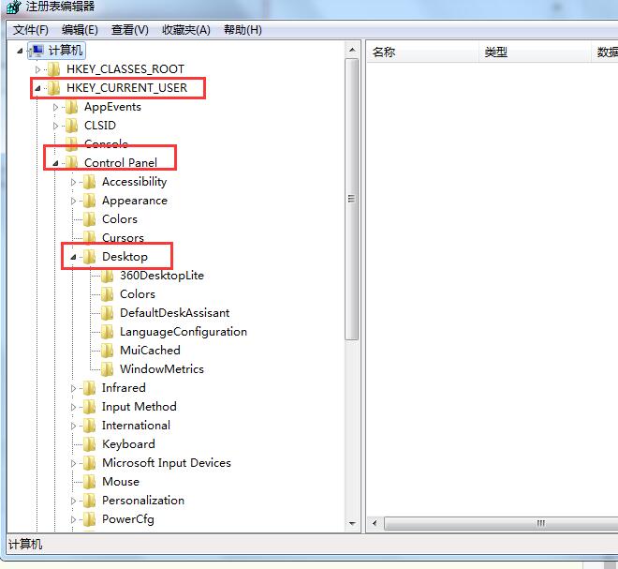Viewport: 618px width, 569px height.
Task: Select Colors key under Desktop
Action: click(137, 294)
